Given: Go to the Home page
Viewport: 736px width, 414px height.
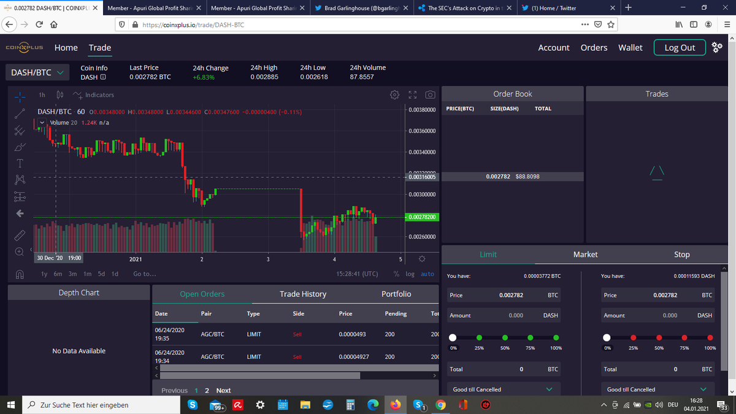Looking at the screenshot, I should pyautogui.click(x=66, y=48).
